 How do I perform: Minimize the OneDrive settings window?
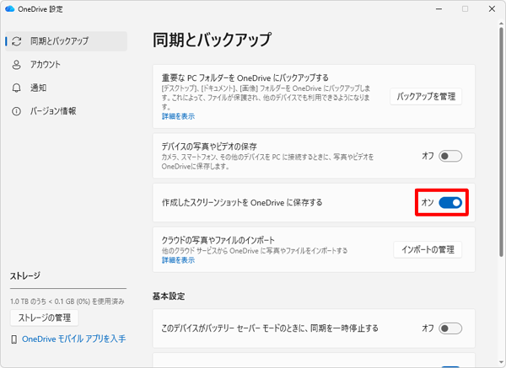pos(439,8)
